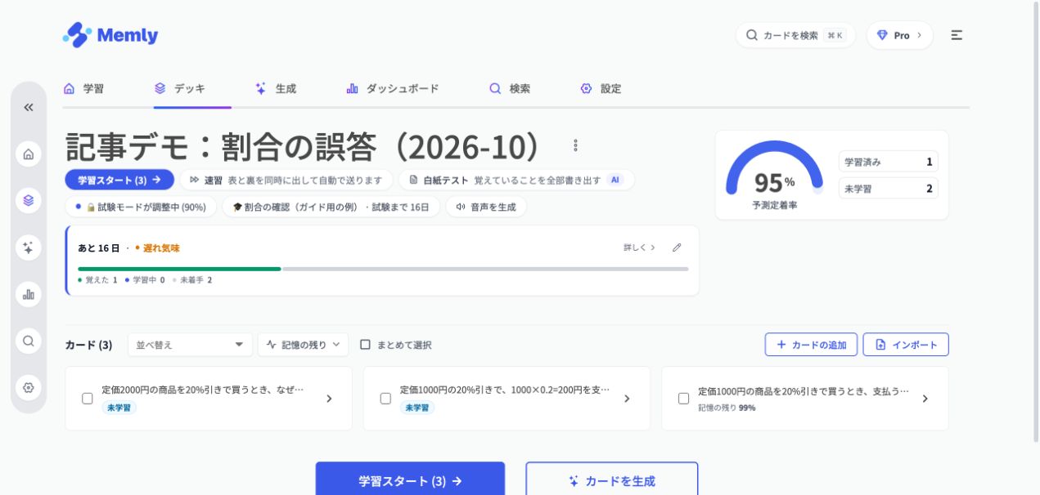Open the 記憶の残り dropdown
Image resolution: width=1040 pixels, height=495 pixels.
303,345
